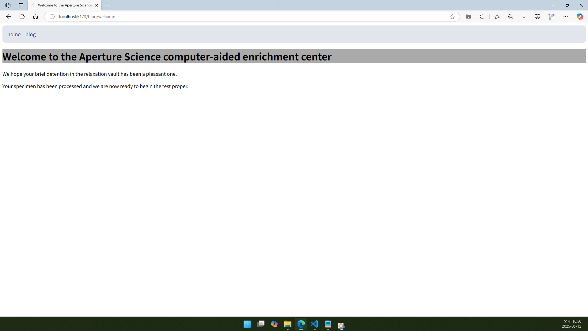Screen dimensions: 588x331
Task: Go to browser Home icon
Action: tap(36, 17)
